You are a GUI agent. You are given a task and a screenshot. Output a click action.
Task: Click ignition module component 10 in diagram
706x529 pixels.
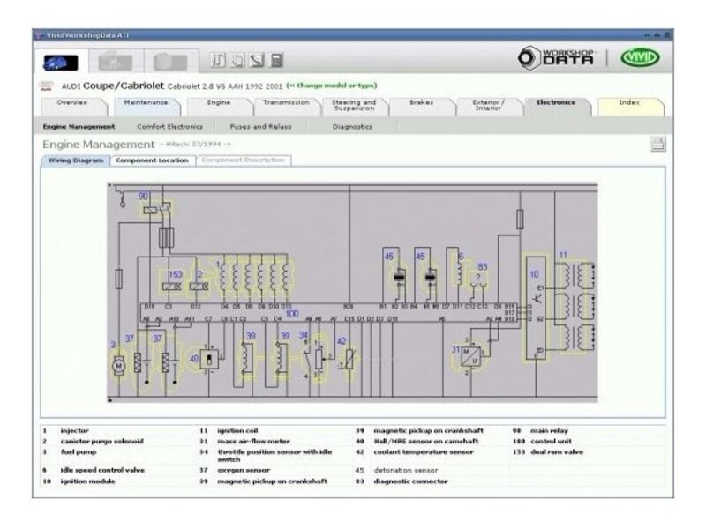click(537, 309)
